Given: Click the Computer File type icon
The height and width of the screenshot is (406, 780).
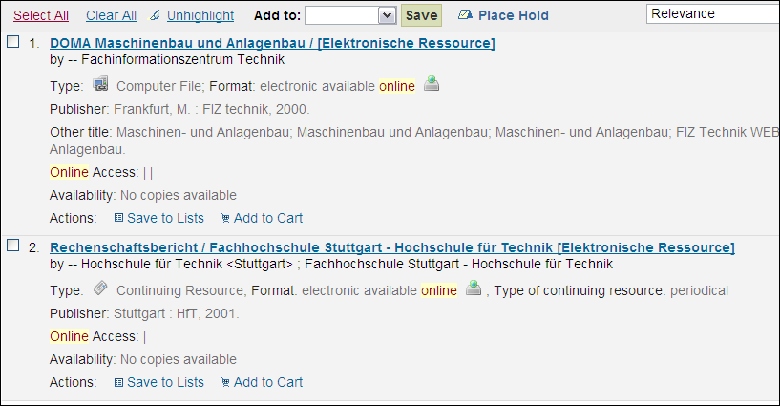Looking at the screenshot, I should point(101,85).
